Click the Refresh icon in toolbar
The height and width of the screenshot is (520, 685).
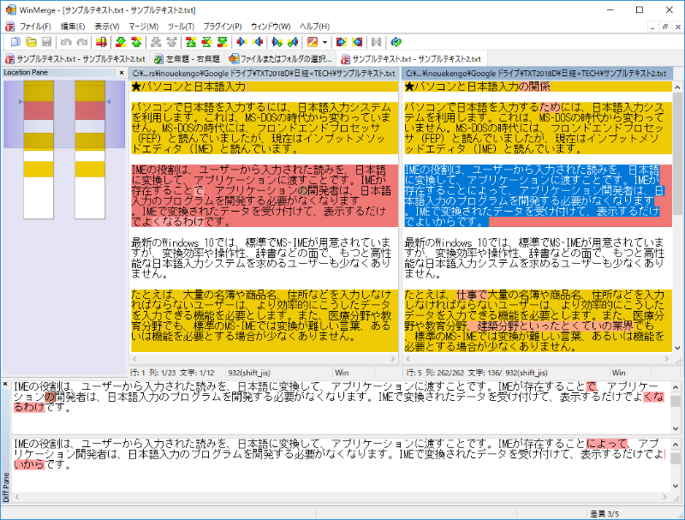396,42
